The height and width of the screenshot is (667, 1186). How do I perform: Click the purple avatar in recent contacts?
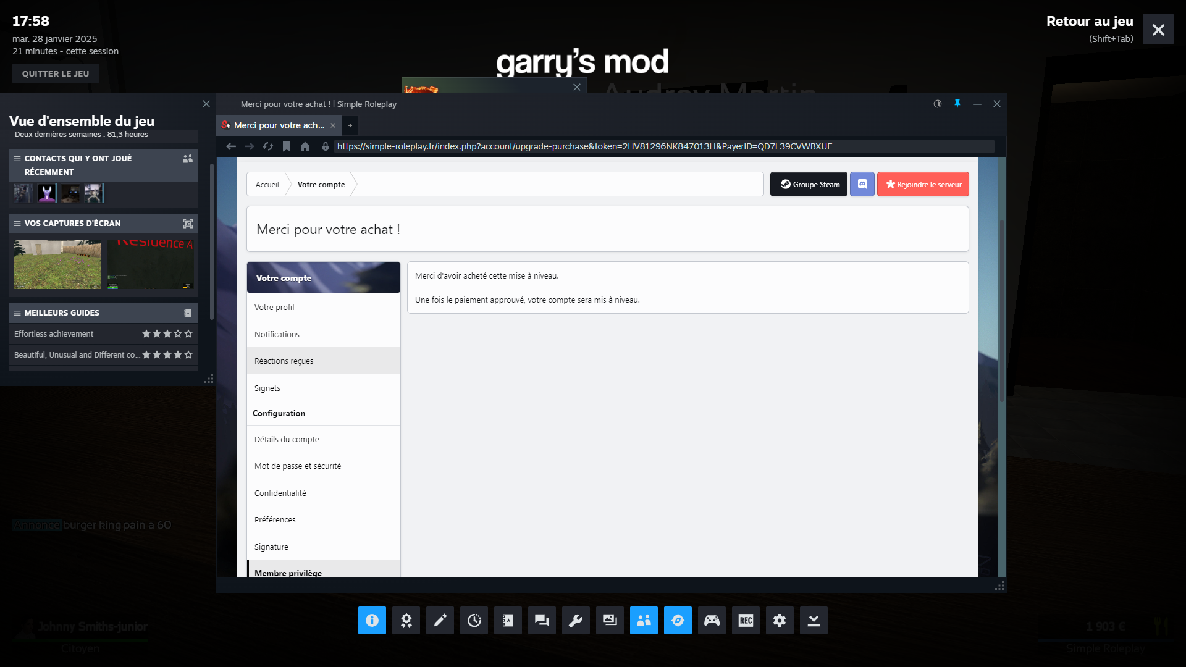pyautogui.click(x=47, y=193)
